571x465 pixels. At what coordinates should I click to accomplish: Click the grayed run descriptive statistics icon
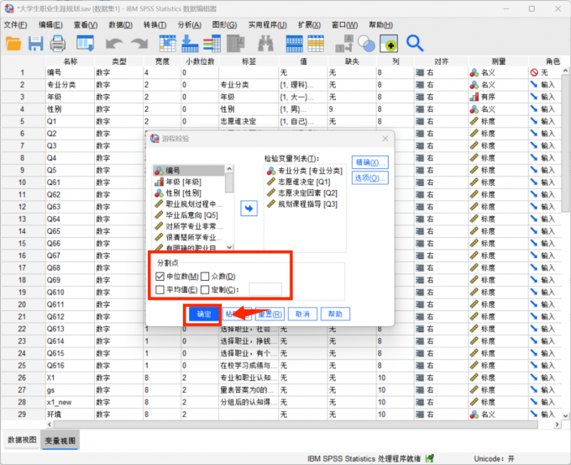click(236, 44)
